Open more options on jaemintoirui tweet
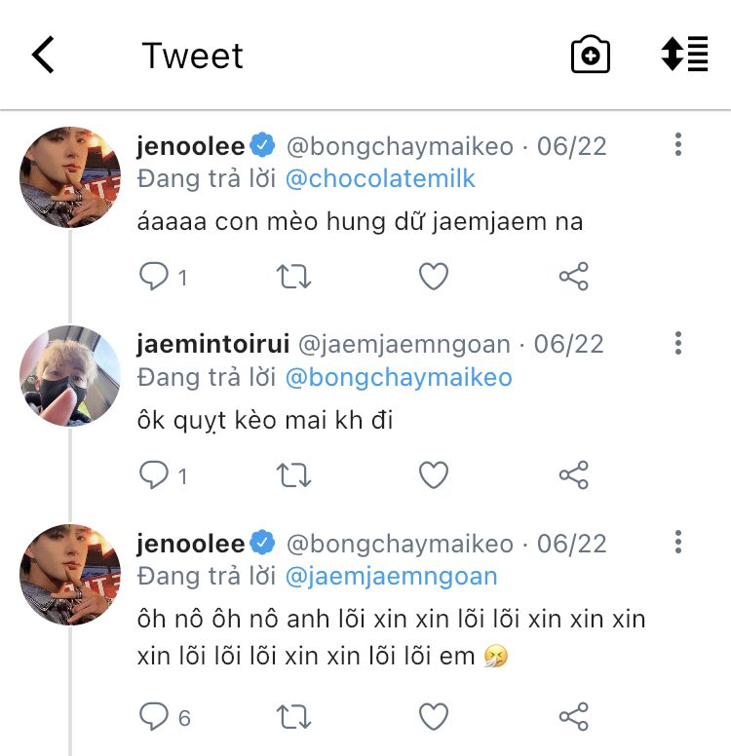 677,343
